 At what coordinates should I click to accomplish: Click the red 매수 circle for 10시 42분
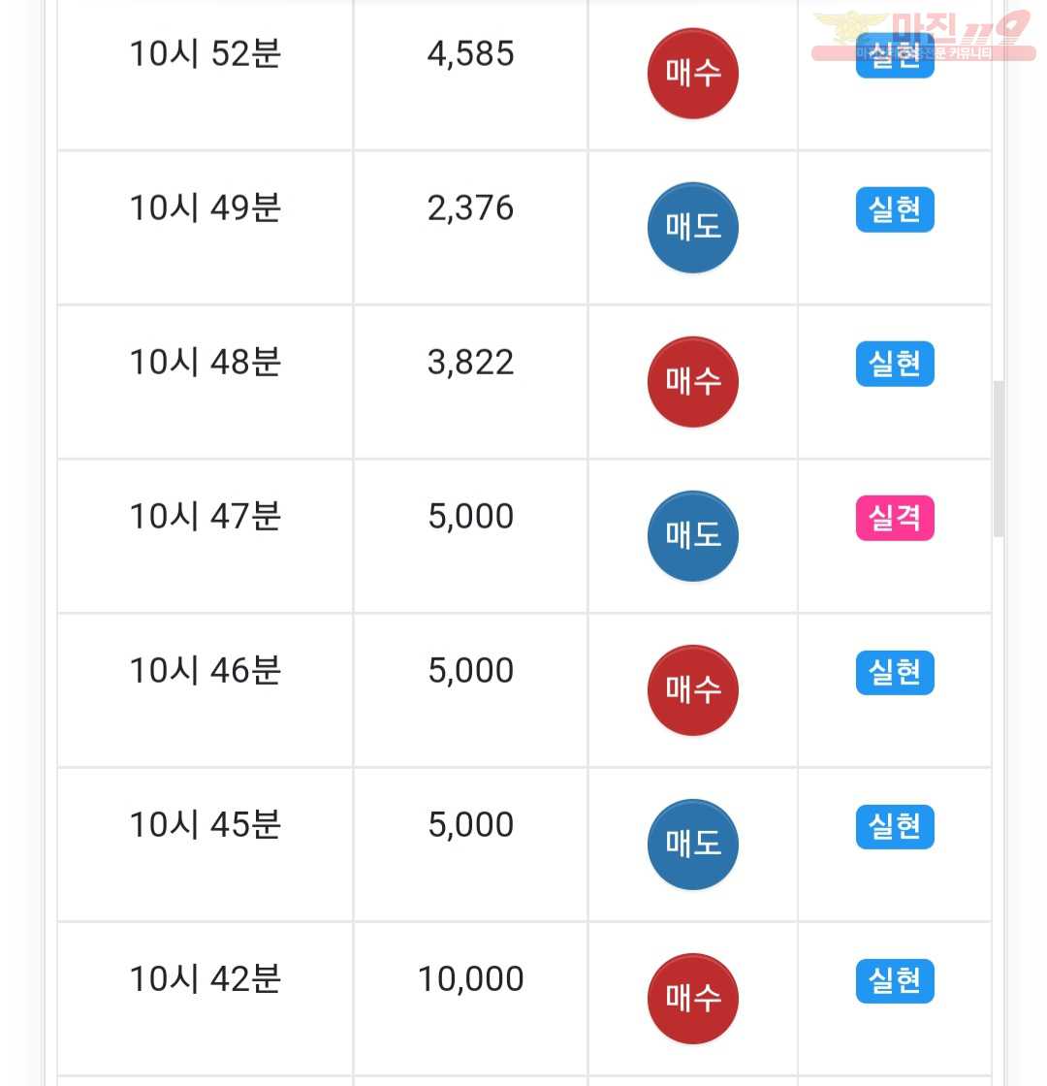pyautogui.click(x=692, y=999)
